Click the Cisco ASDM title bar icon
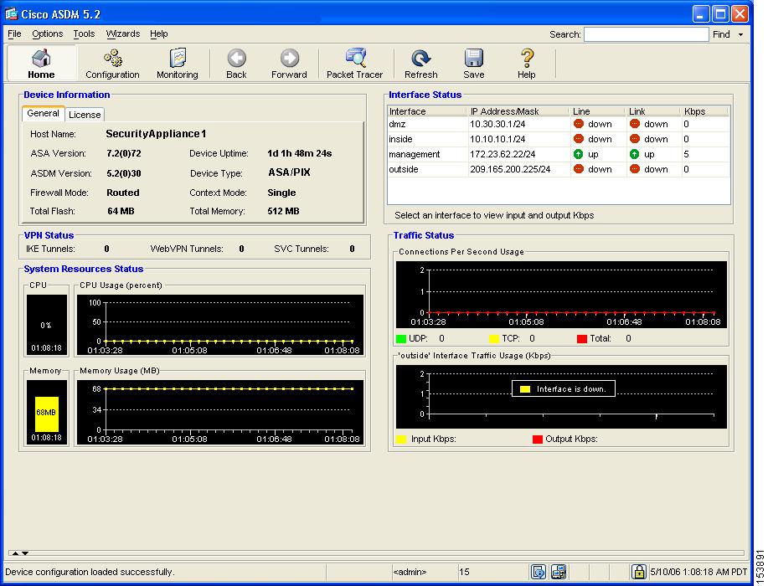 pos(11,13)
